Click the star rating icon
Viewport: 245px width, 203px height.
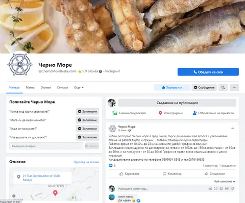[80, 71]
